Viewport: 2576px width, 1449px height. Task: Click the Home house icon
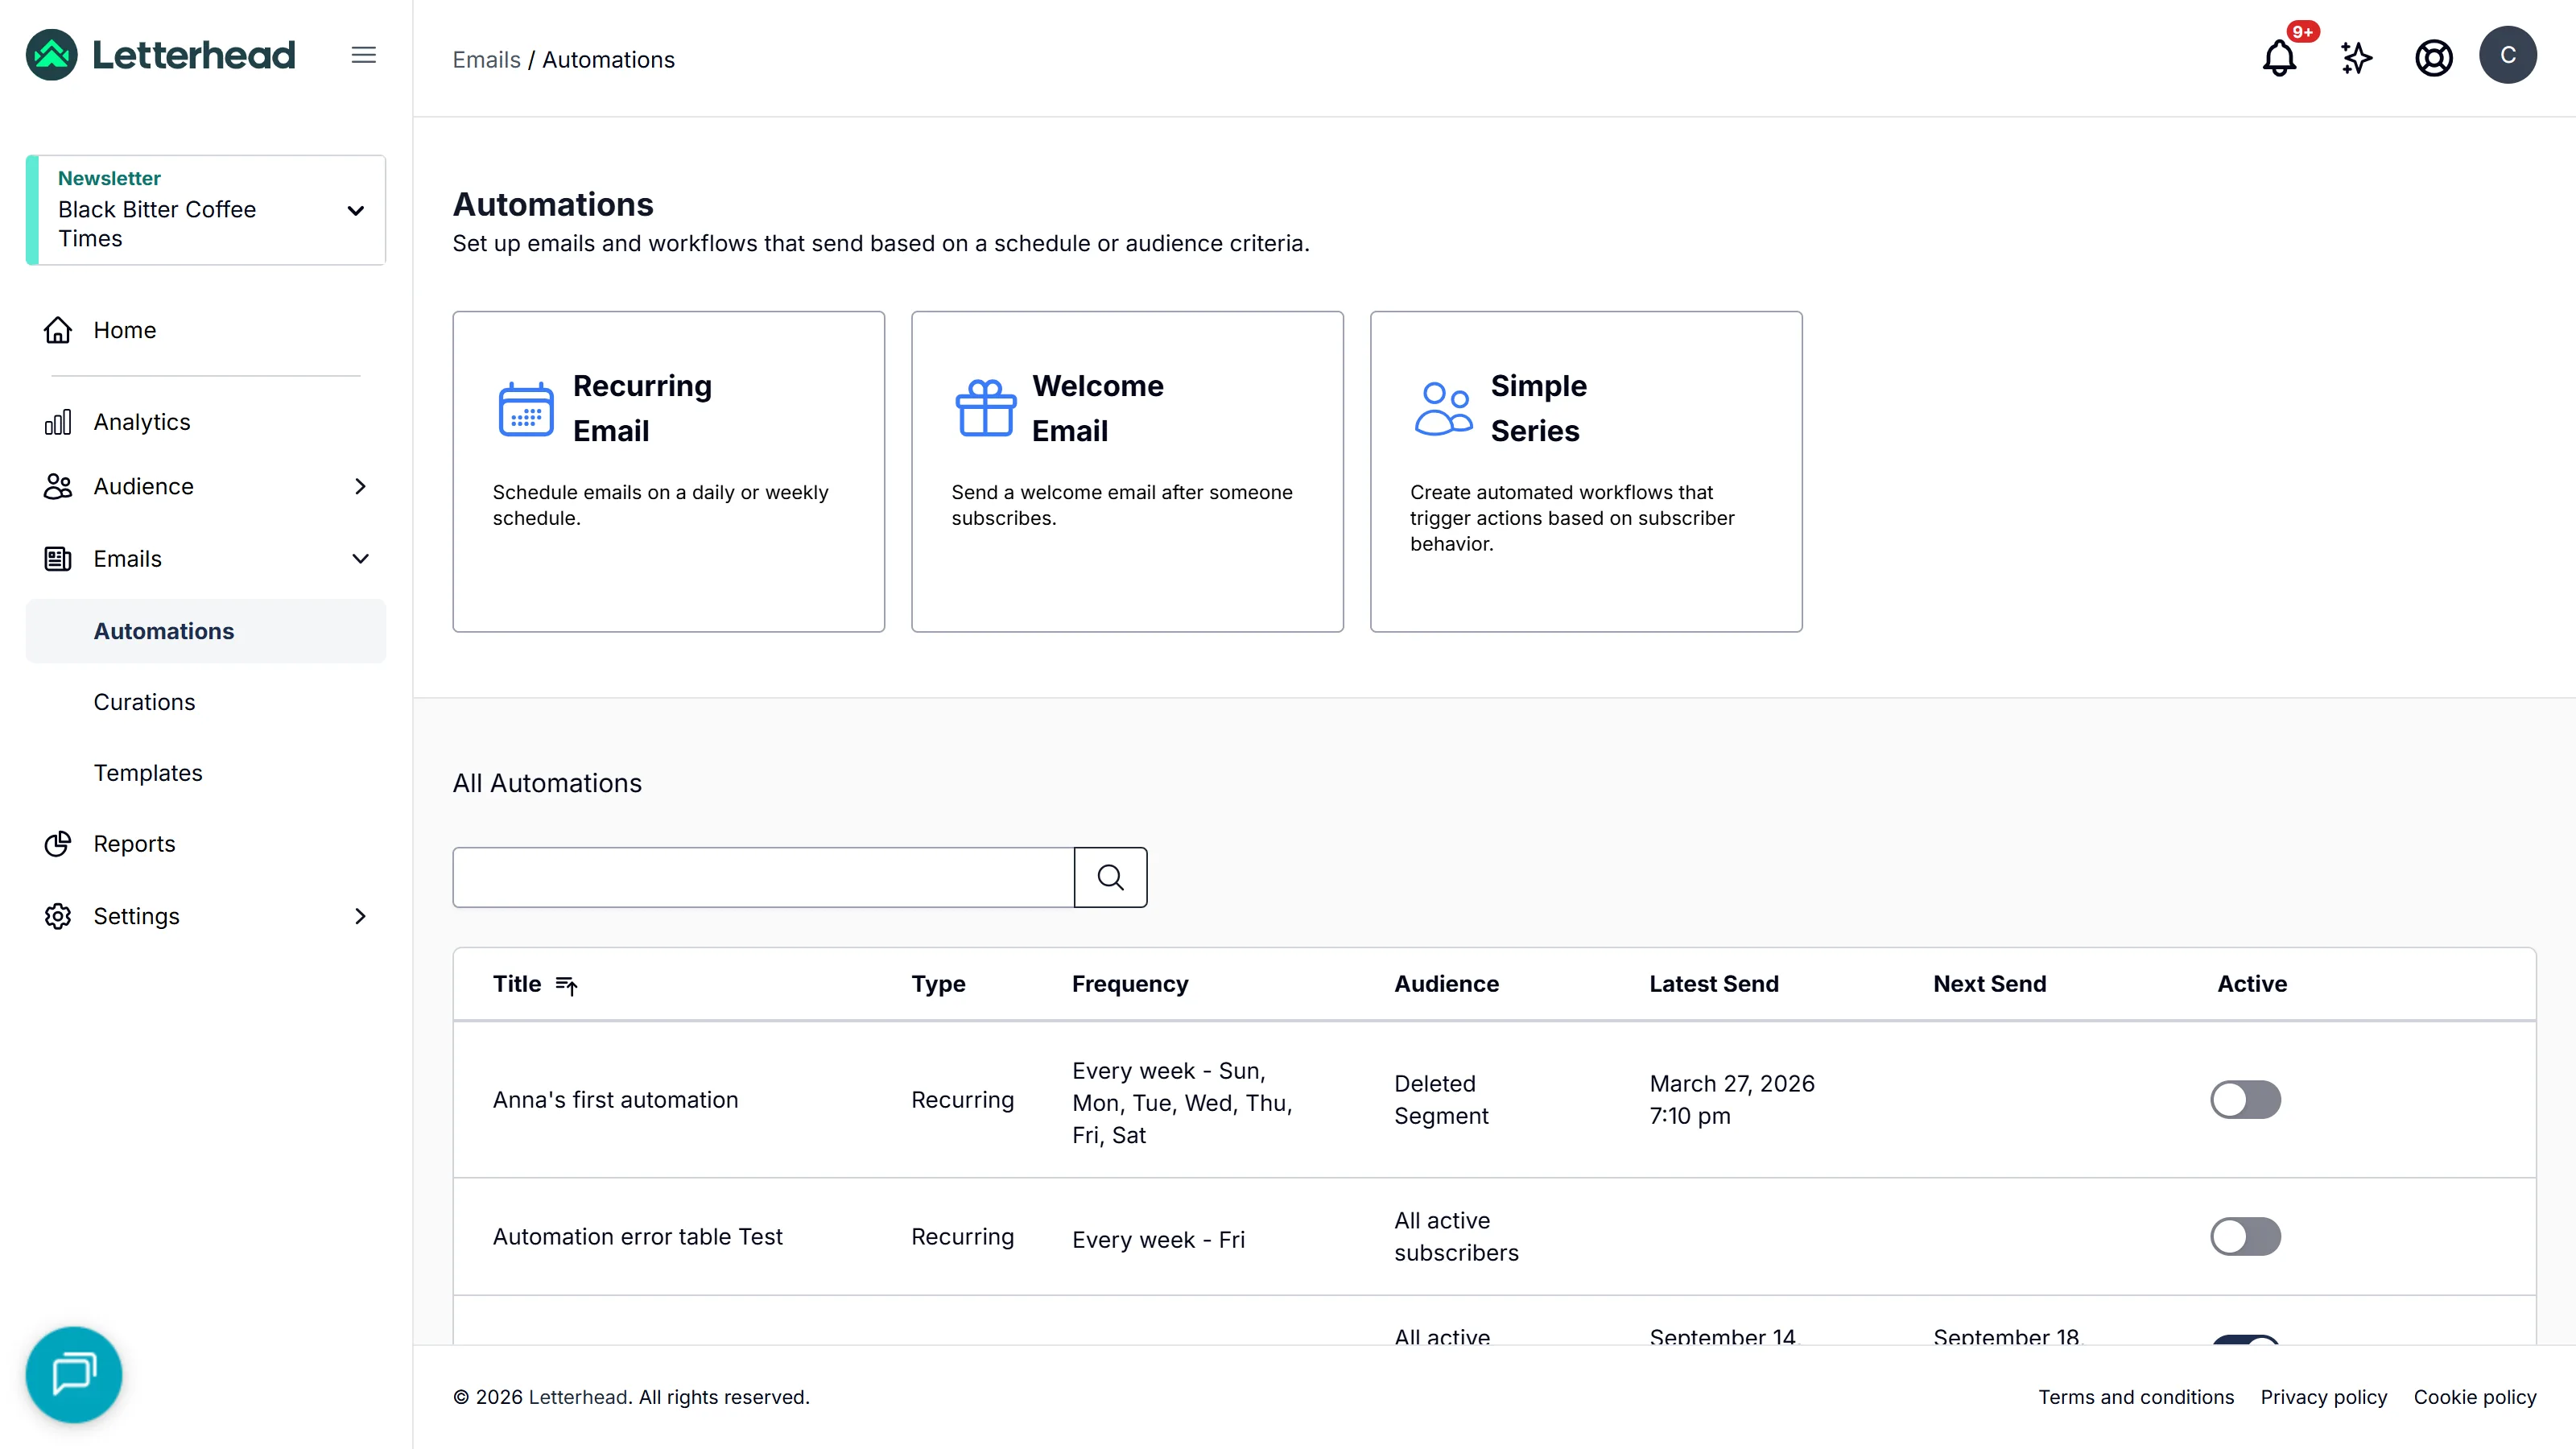[58, 330]
